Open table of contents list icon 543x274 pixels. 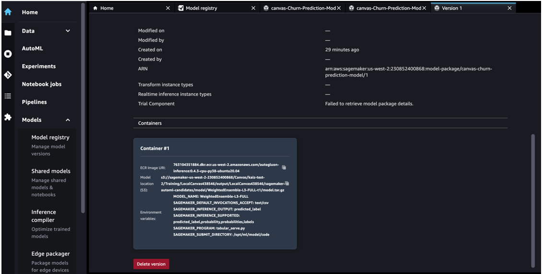pos(8,96)
